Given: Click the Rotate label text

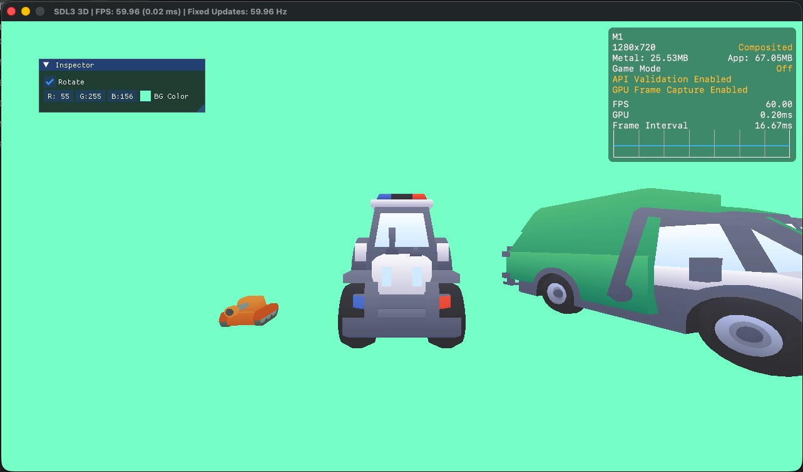Looking at the screenshot, I should pyautogui.click(x=71, y=82).
